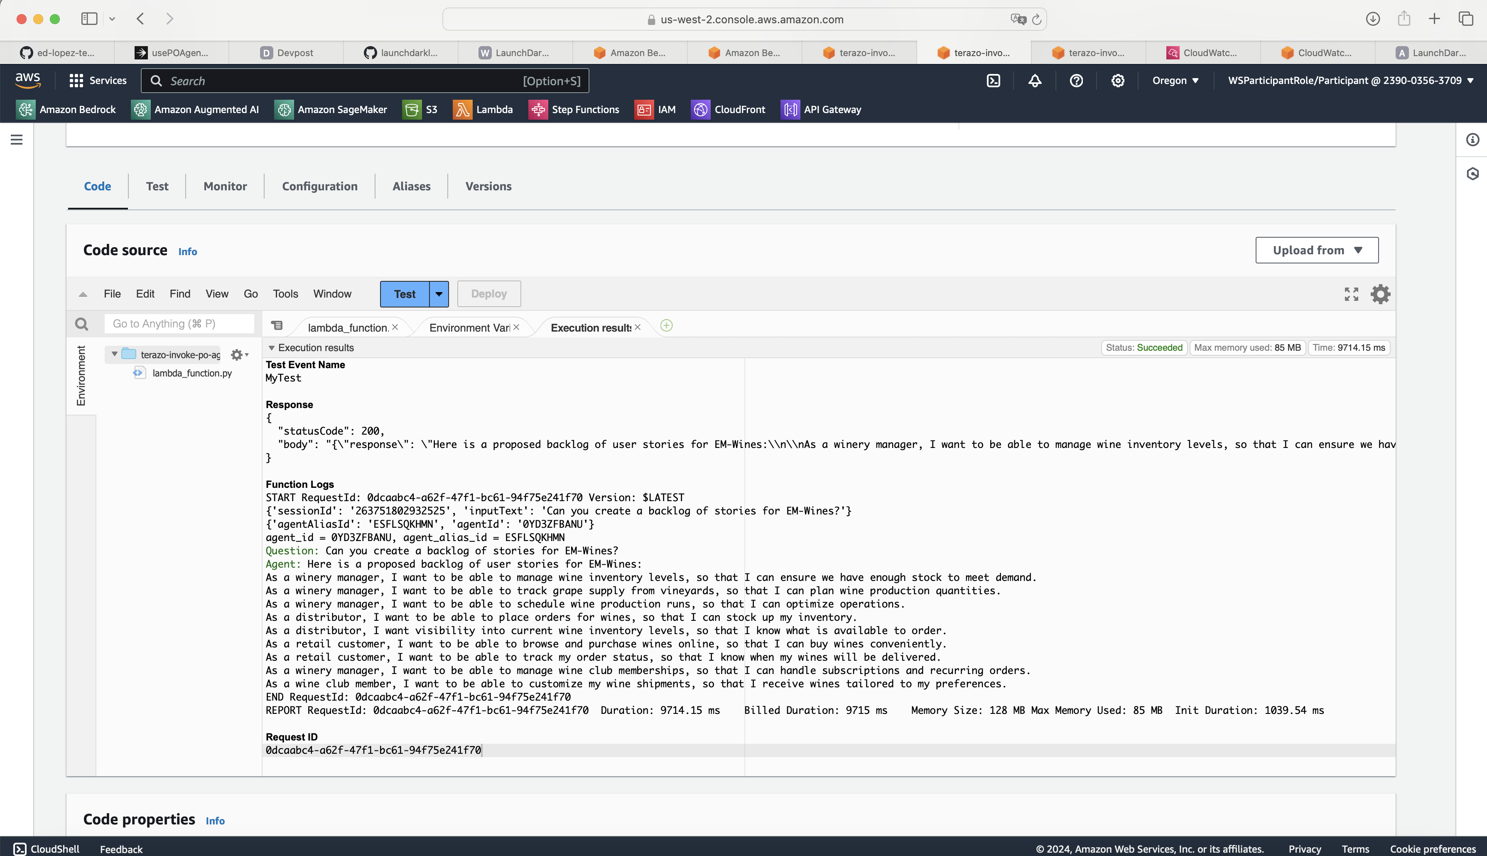Click the Lambda shortcut icon in favorites bar
Screen dimensions: 1487x856
[x=462, y=109]
